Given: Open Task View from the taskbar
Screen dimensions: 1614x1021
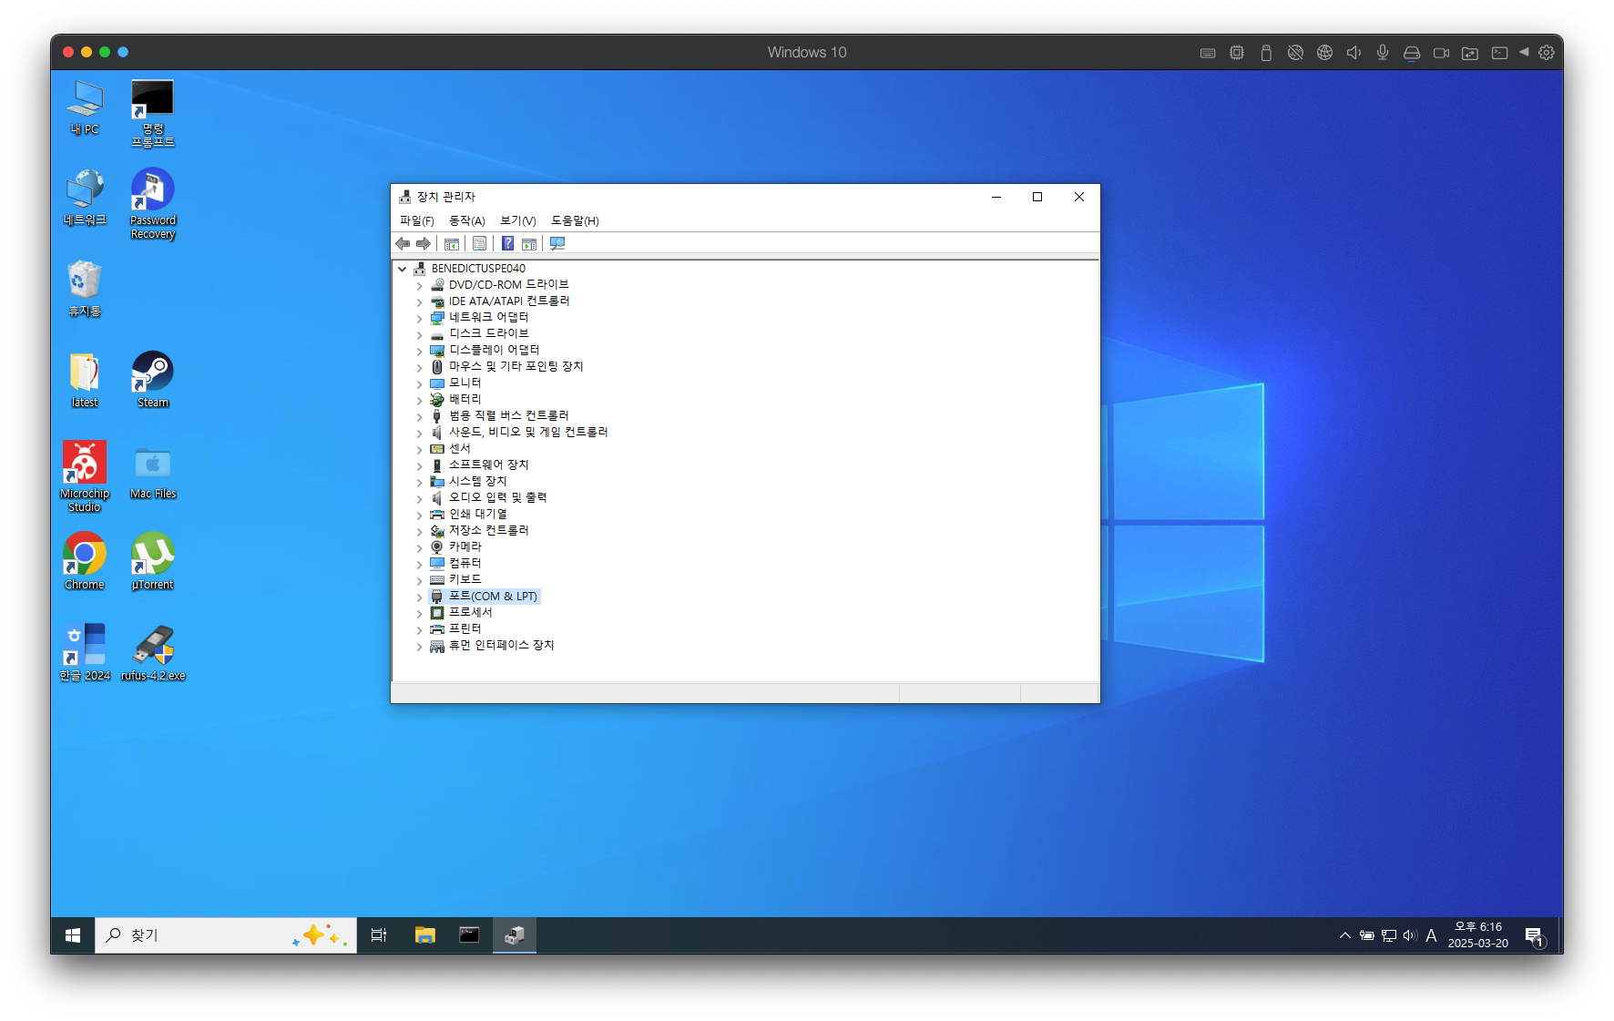Looking at the screenshot, I should (379, 935).
